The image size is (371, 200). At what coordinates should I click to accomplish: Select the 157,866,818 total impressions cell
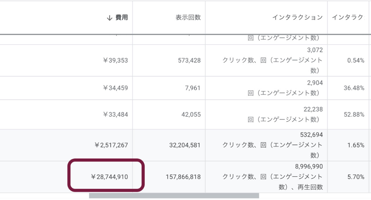click(183, 177)
